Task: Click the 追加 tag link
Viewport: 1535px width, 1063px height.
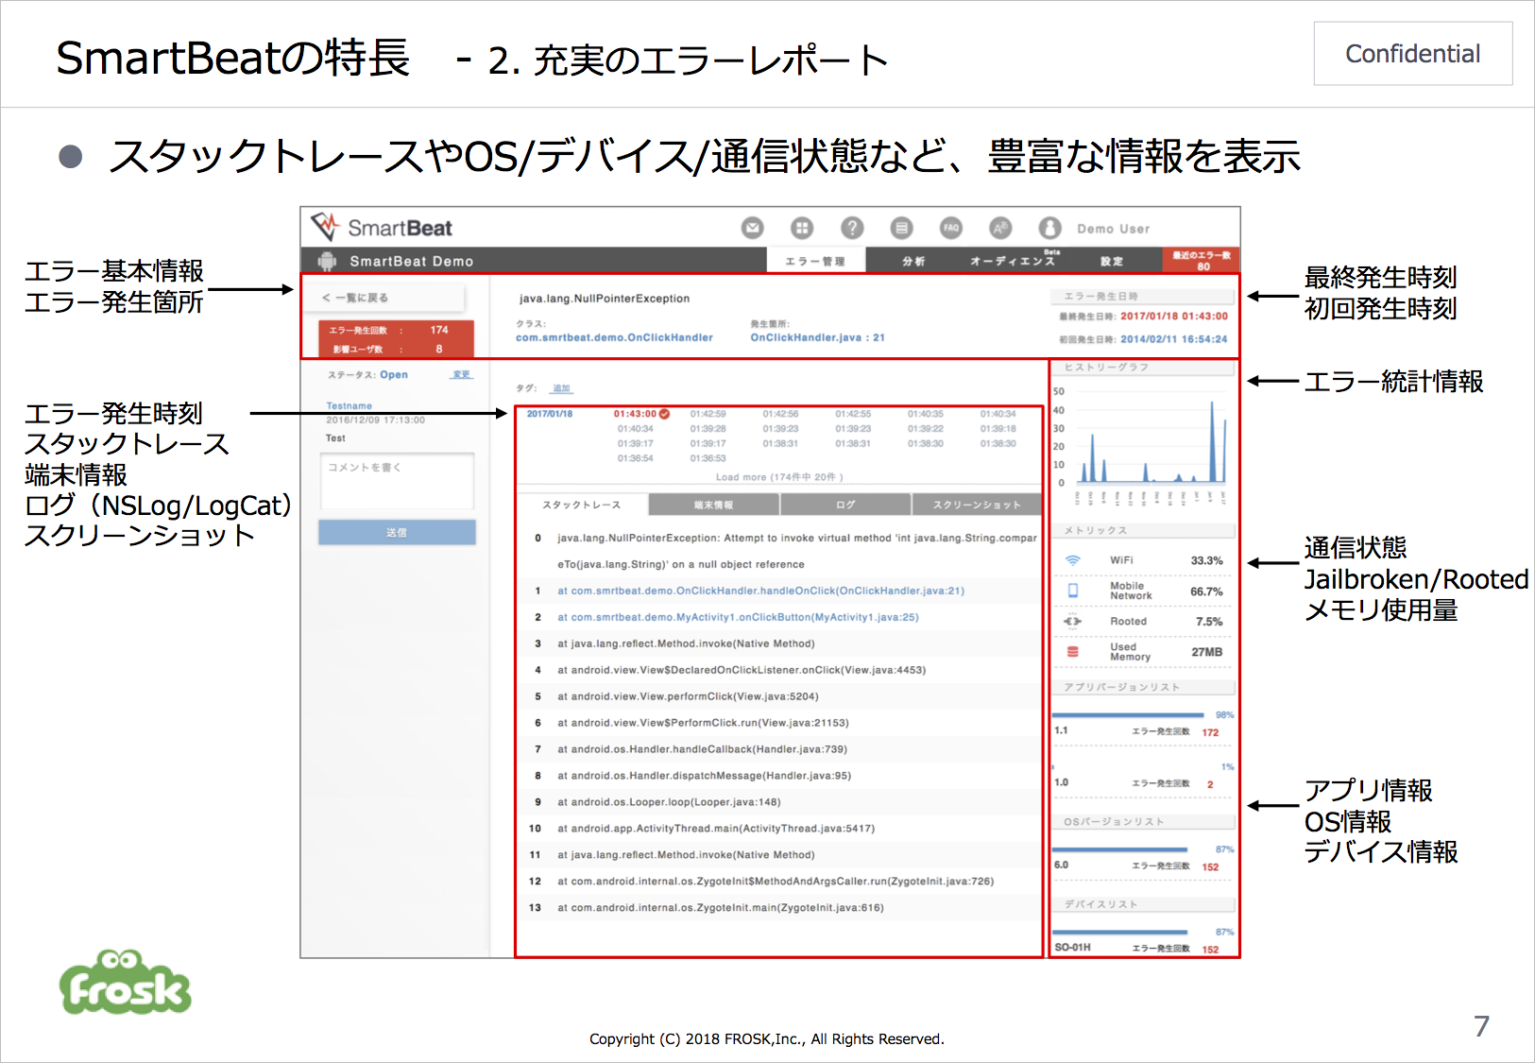Action: [x=562, y=388]
